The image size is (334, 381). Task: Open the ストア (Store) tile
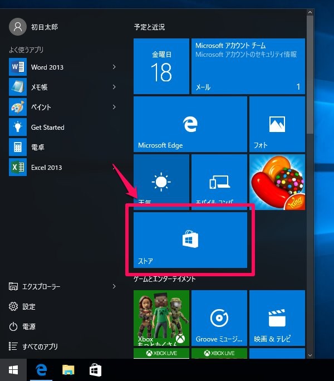[190, 240]
